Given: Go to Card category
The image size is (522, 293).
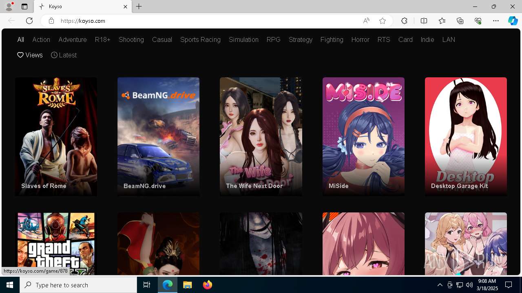Looking at the screenshot, I should click(x=405, y=39).
